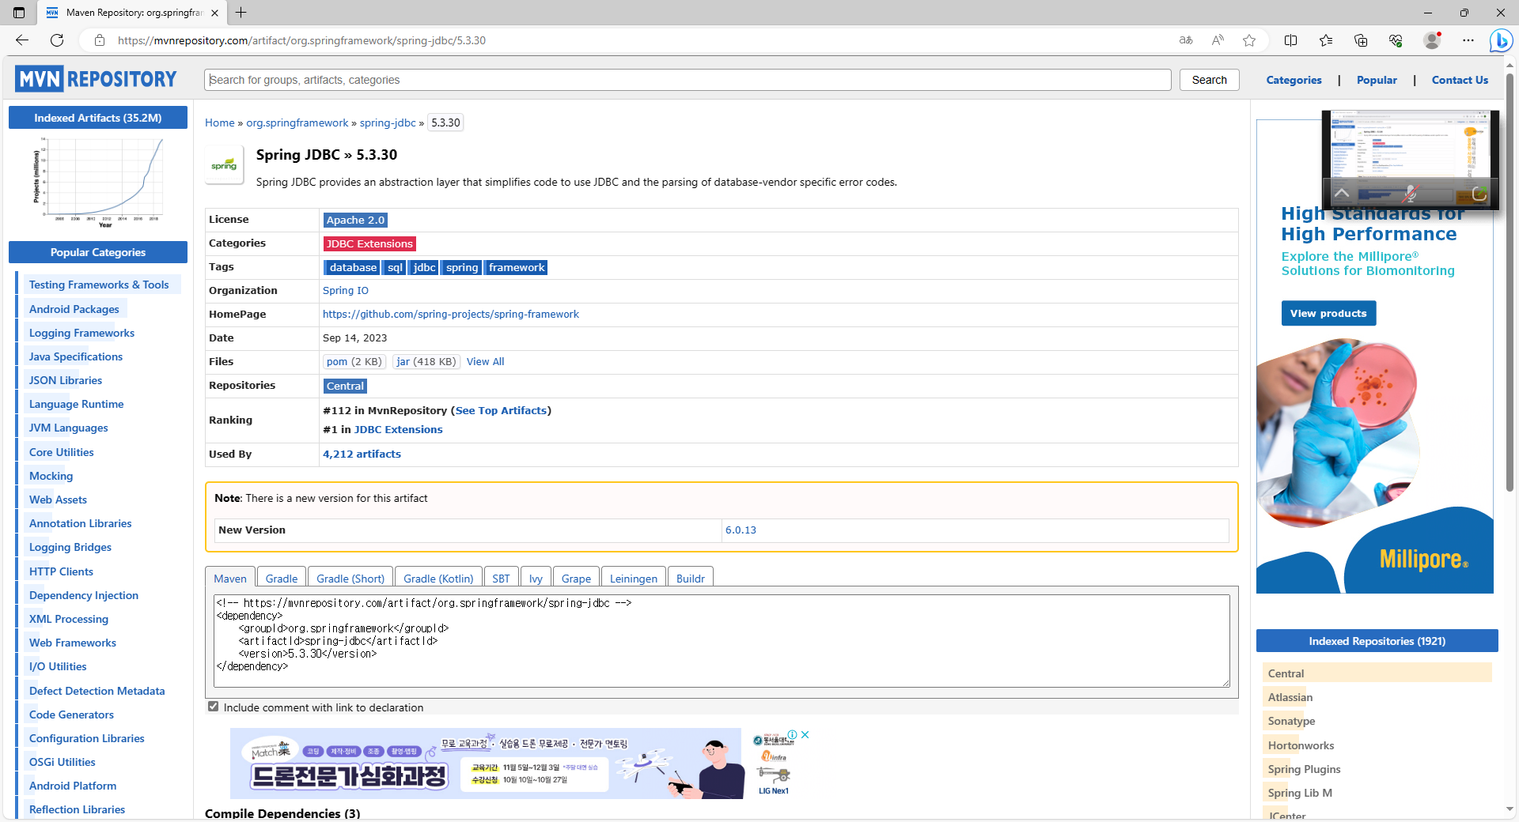Click the sql tag
This screenshot has height=822, width=1519.
(395, 267)
